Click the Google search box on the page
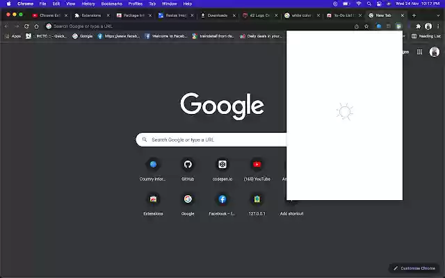445x278 pixels. [211, 140]
